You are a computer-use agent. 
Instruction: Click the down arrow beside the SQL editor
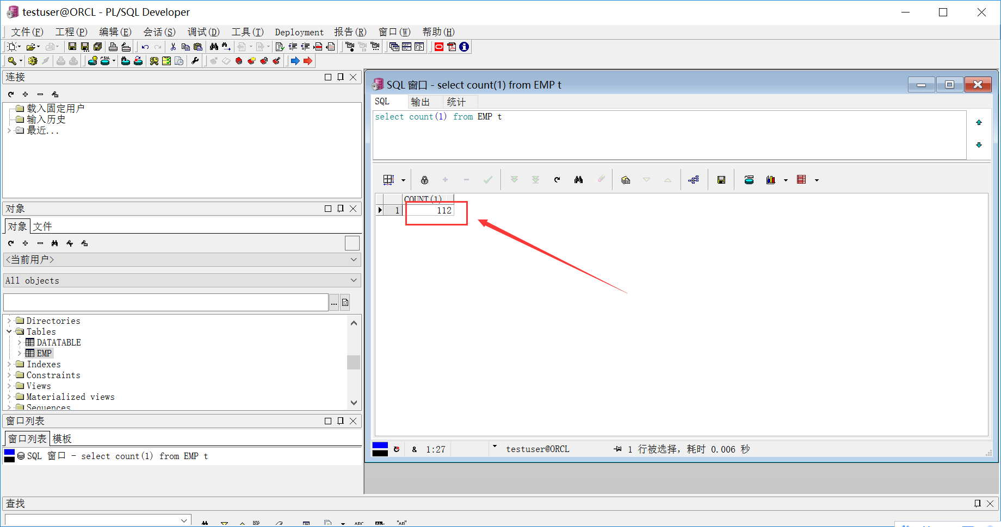[x=979, y=145]
